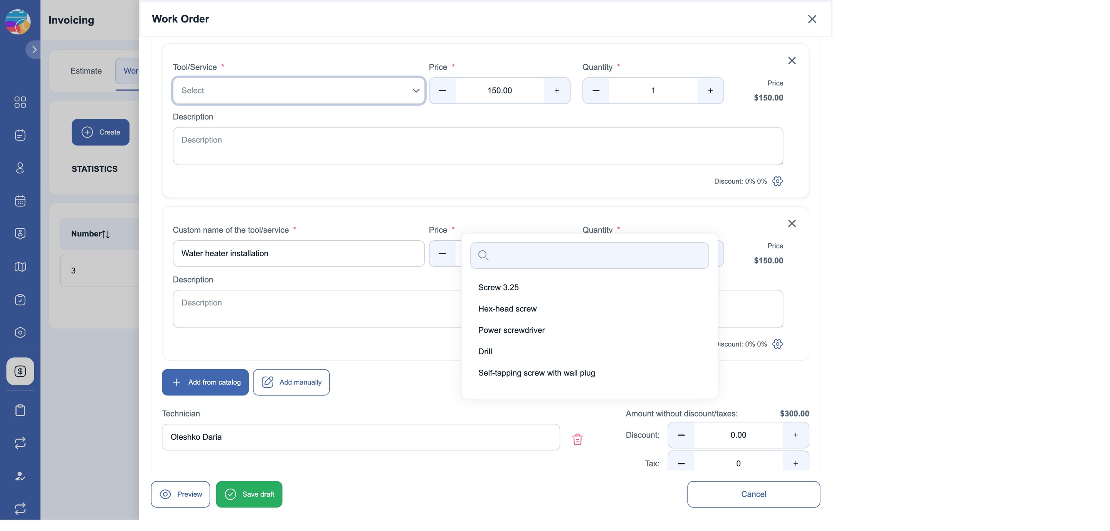
Task: Open the map icon in sidebar
Action: coord(20,266)
